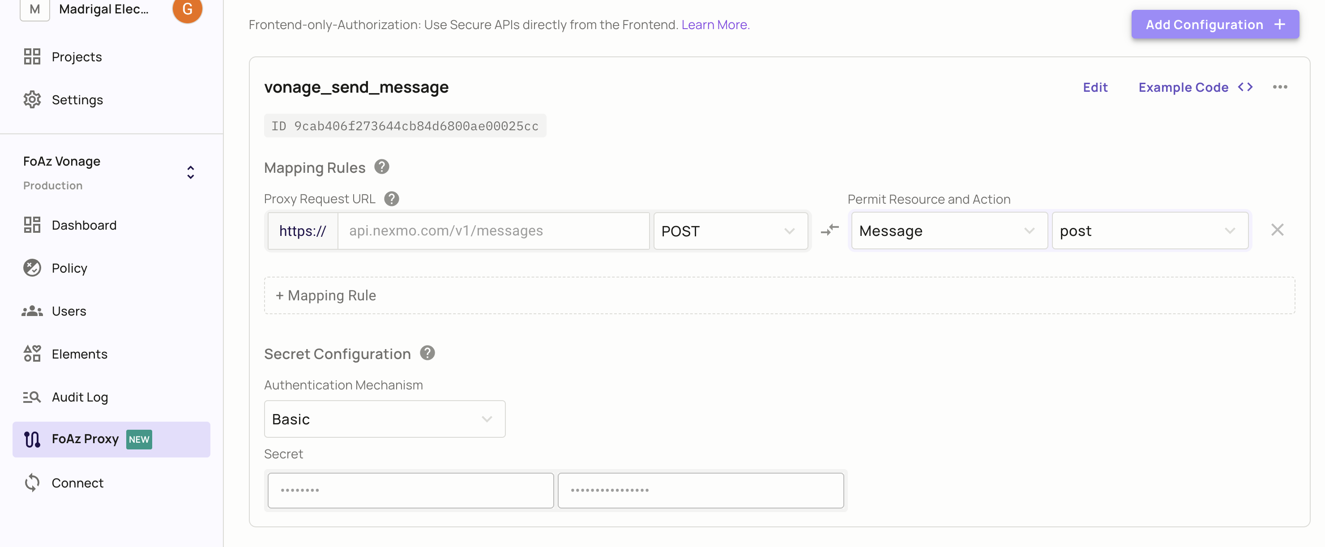The height and width of the screenshot is (547, 1325).
Task: Click the api.nexmo.com URL input field
Action: [x=493, y=231]
